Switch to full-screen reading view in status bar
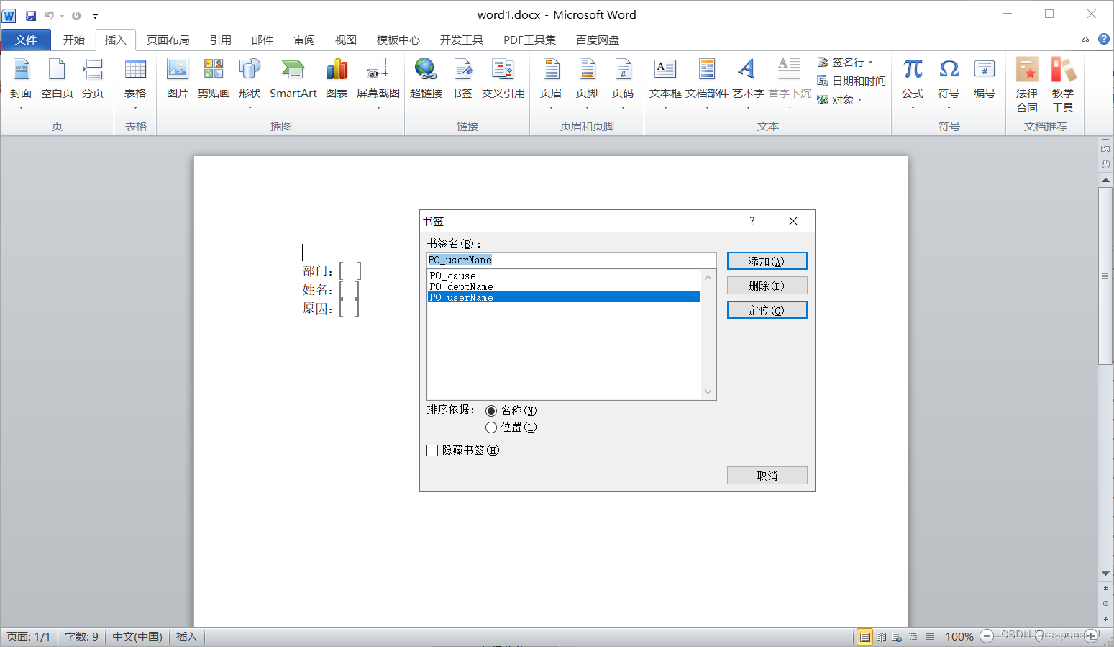The height and width of the screenshot is (647, 1114). [x=881, y=637]
